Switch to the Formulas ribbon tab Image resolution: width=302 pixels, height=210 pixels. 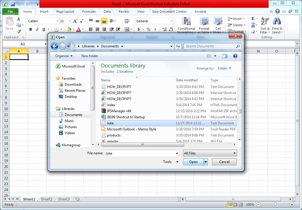pyautogui.click(x=89, y=12)
